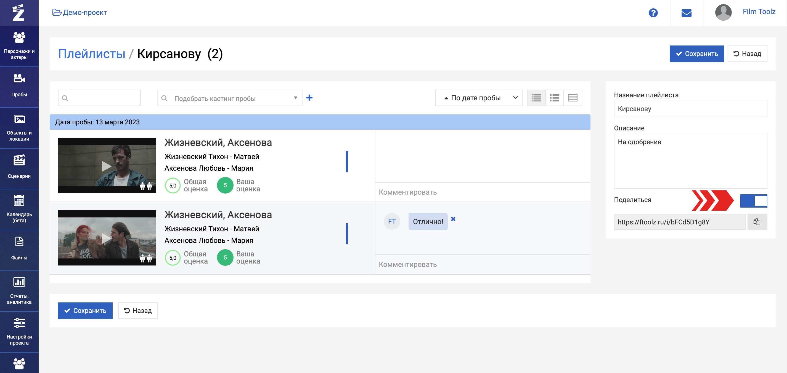The height and width of the screenshot is (373, 787).
Task: Switch to the bulleted list view icon
Action: (555, 98)
